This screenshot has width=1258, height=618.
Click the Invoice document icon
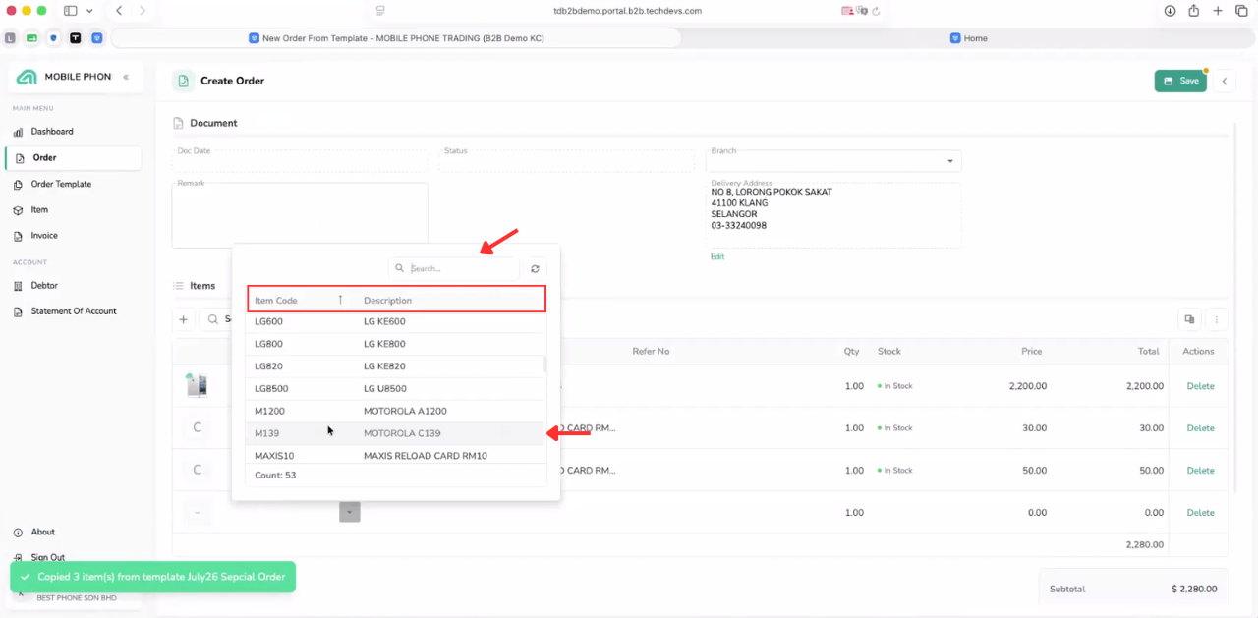click(18, 236)
